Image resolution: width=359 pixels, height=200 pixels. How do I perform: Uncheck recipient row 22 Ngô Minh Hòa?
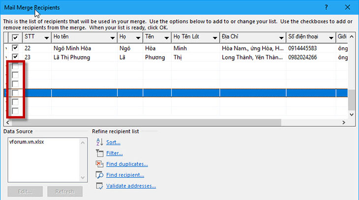click(x=15, y=48)
